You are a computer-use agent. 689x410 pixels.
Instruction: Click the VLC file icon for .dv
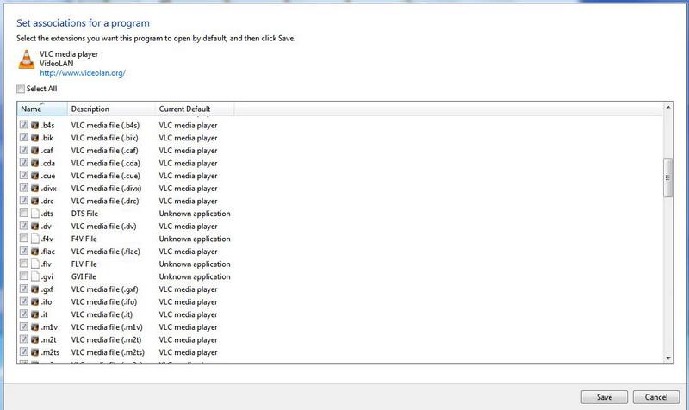(34, 227)
